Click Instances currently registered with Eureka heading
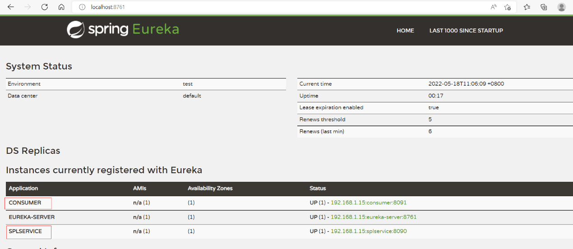This screenshot has width=573, height=249. 104,170
